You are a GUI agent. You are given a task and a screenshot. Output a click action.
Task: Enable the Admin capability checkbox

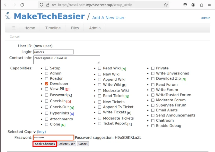pos(47,73)
